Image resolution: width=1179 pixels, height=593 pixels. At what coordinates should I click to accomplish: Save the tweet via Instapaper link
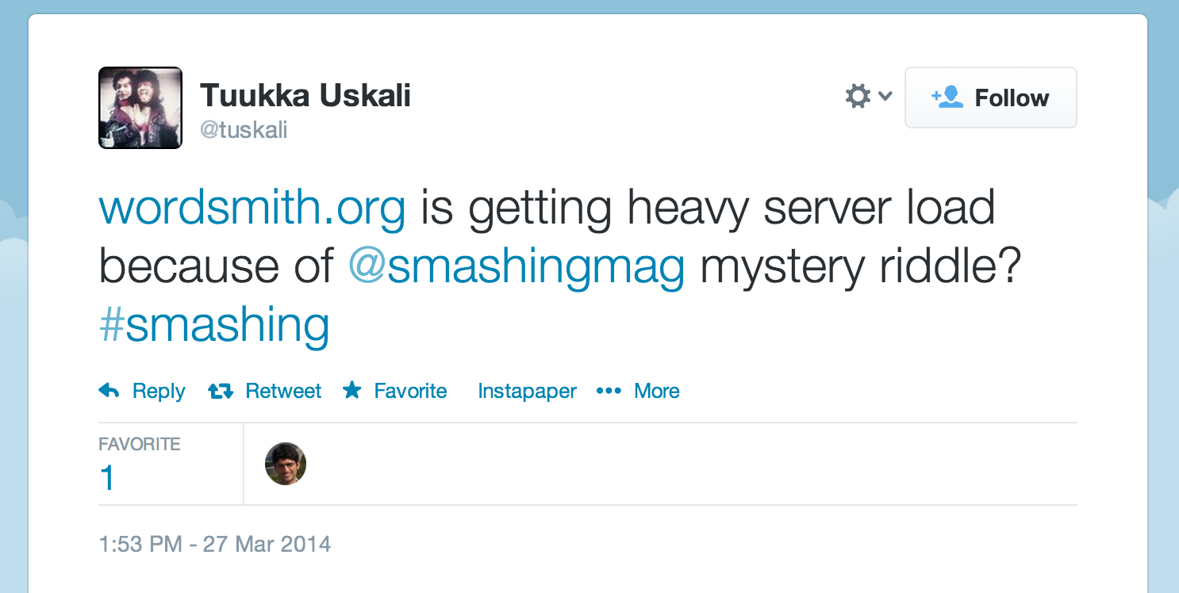[527, 391]
